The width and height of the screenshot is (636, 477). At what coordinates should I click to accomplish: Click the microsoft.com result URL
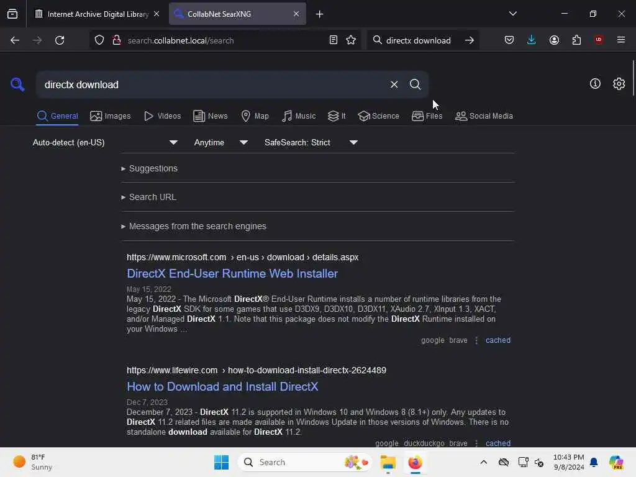coord(242,257)
